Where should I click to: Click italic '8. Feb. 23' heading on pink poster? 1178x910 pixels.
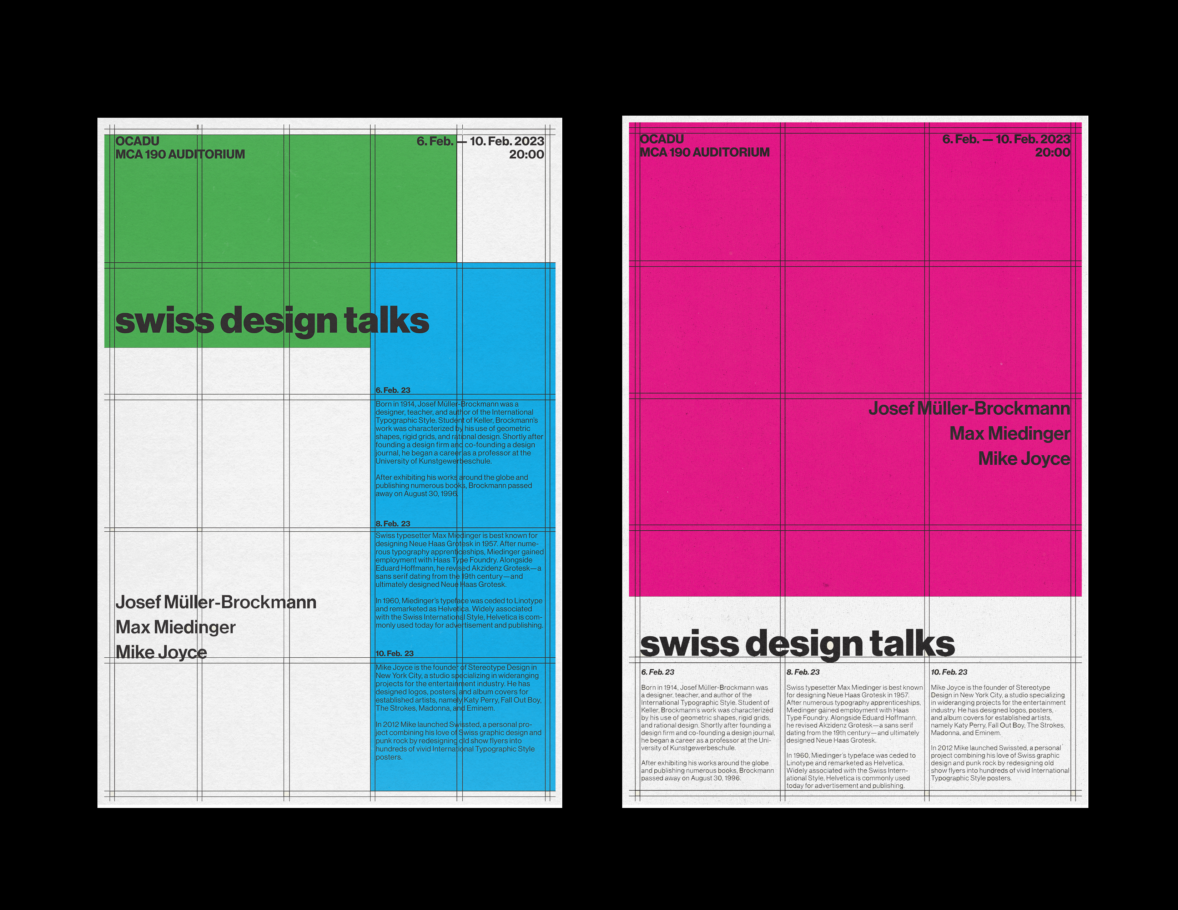[x=802, y=672]
